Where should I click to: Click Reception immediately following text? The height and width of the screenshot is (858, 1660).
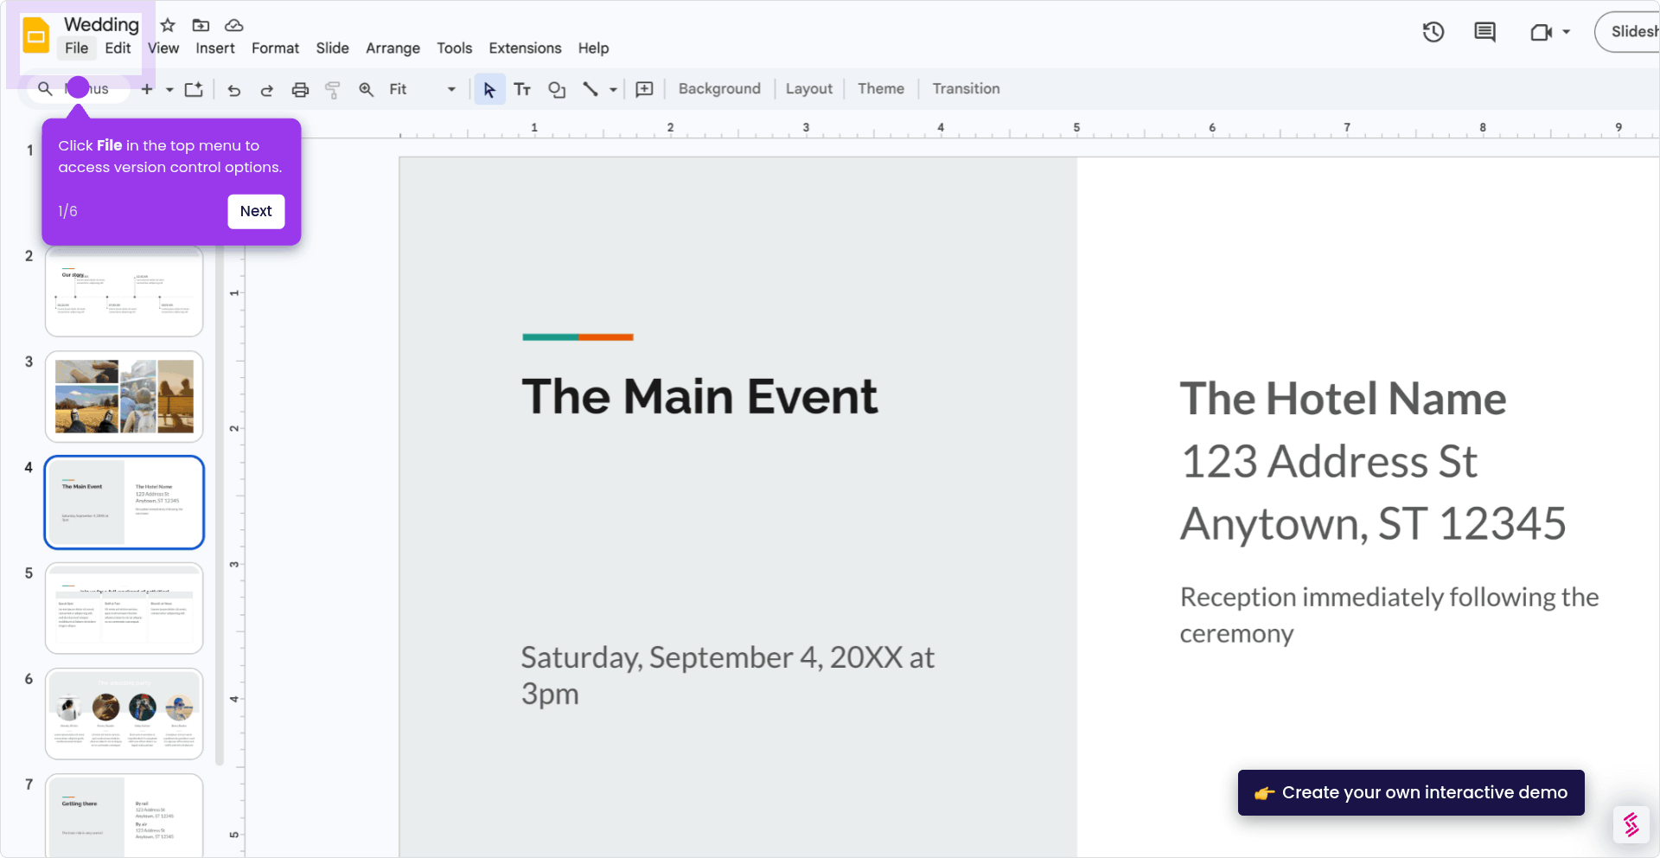[x=1389, y=615]
